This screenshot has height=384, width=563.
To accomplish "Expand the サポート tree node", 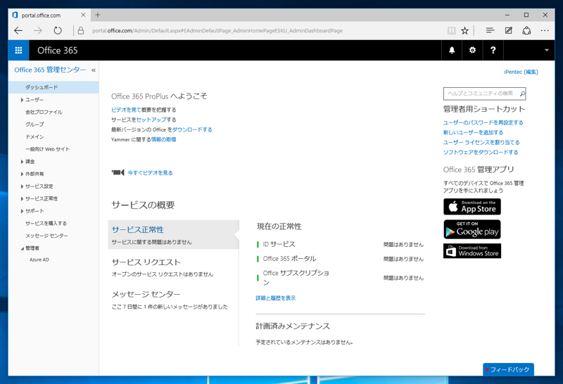I will point(22,211).
